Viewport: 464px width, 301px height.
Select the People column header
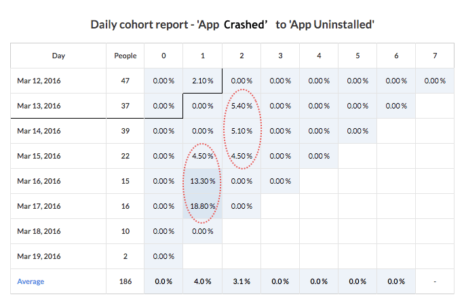tap(125, 56)
